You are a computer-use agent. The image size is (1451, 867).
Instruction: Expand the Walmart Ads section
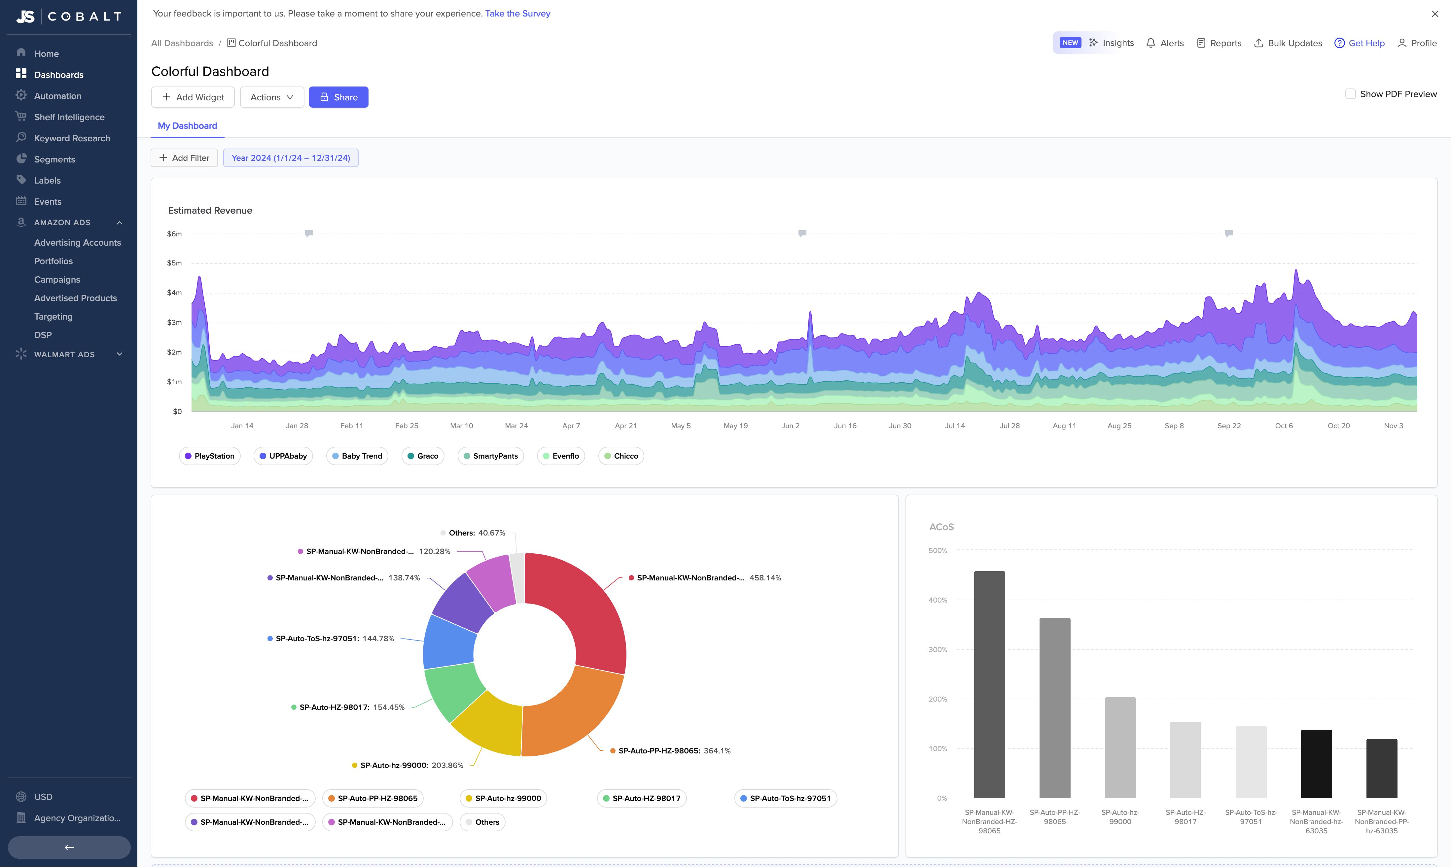tap(119, 355)
